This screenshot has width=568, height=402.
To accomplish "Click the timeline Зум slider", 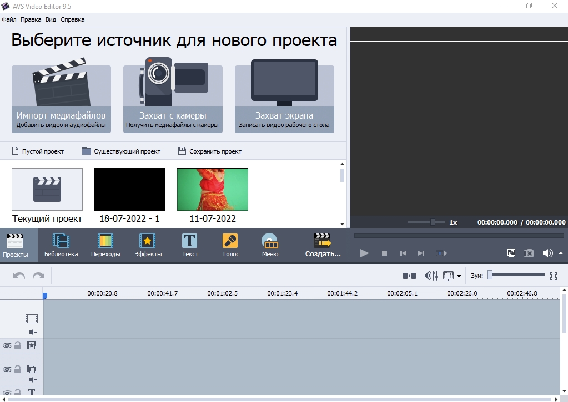I will click(x=516, y=275).
